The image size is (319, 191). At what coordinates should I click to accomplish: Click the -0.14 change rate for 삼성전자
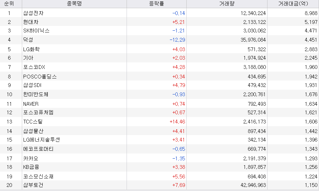click(179, 13)
